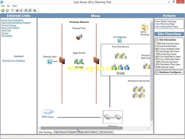Select the Reverse Proxy server icon
The width and height of the screenshot is (185, 139).
pos(79,37)
